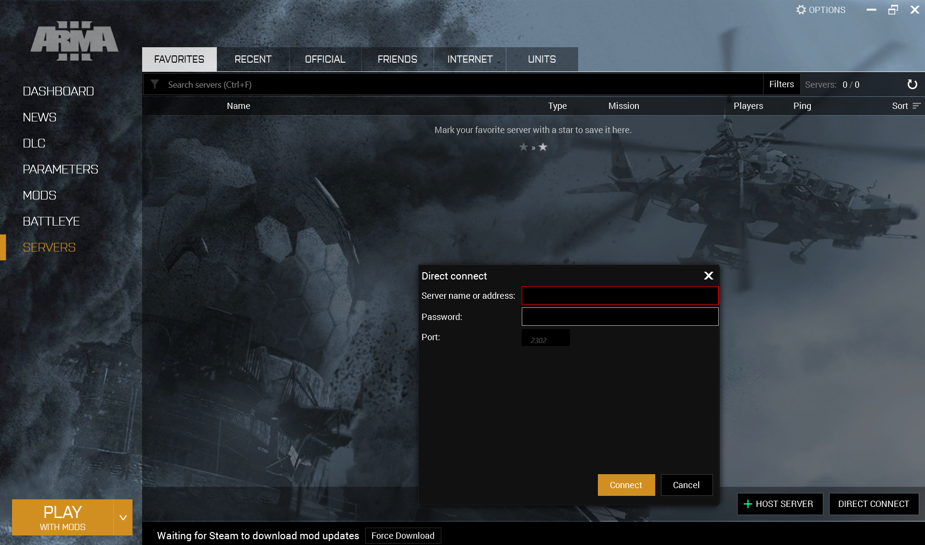The image size is (925, 545).
Task: Expand the Play button dropdown arrow
Action: (x=123, y=517)
